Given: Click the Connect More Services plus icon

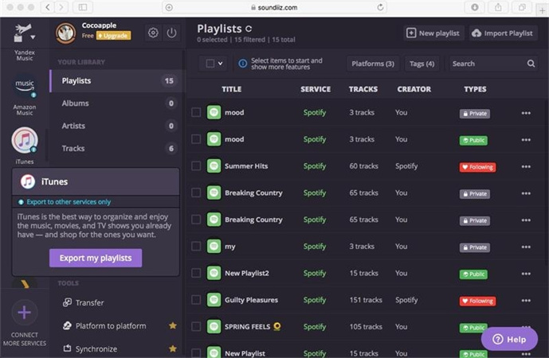Looking at the screenshot, I should click(25, 312).
